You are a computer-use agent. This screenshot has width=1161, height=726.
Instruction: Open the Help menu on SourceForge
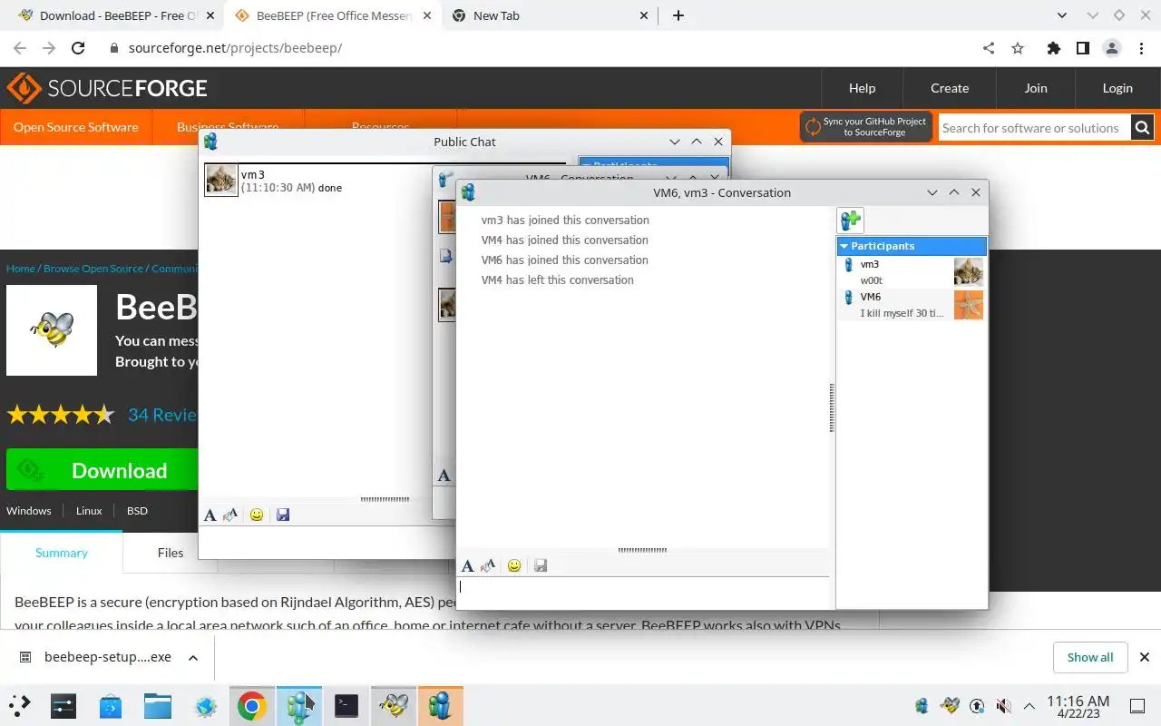[x=862, y=88]
